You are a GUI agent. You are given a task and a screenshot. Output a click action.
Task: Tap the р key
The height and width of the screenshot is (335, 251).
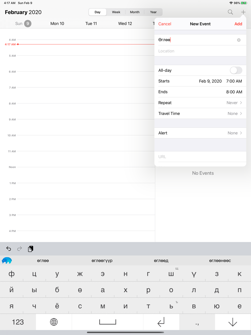pos(148,290)
